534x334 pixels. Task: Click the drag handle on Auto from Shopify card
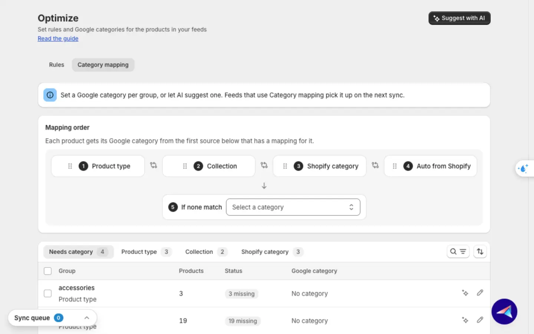[395, 166]
